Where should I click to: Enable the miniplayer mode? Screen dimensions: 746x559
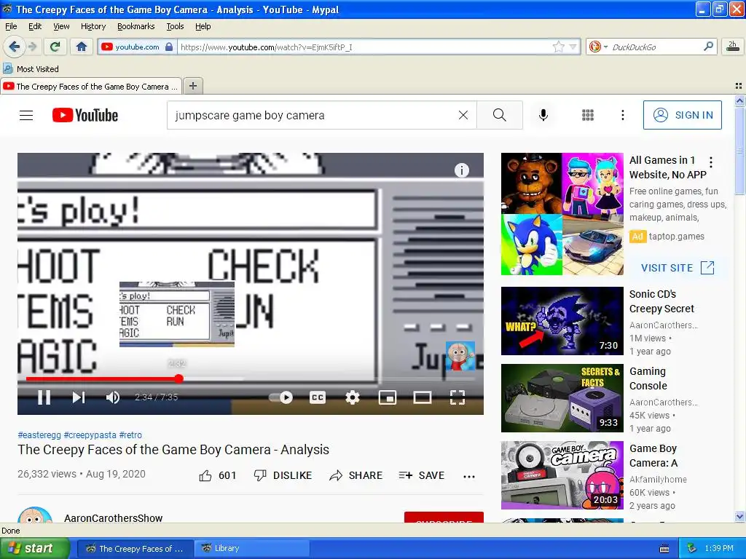(388, 397)
